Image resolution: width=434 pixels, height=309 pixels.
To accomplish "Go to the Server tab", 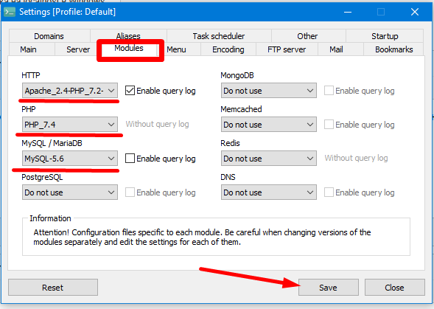I will tap(78, 49).
